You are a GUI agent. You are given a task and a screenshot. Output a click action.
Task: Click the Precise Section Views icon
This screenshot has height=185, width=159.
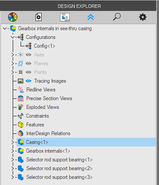[21, 98]
